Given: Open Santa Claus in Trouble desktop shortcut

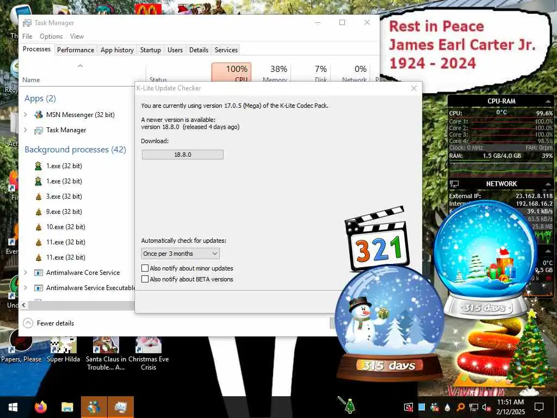Looking at the screenshot, I should click(106, 354).
